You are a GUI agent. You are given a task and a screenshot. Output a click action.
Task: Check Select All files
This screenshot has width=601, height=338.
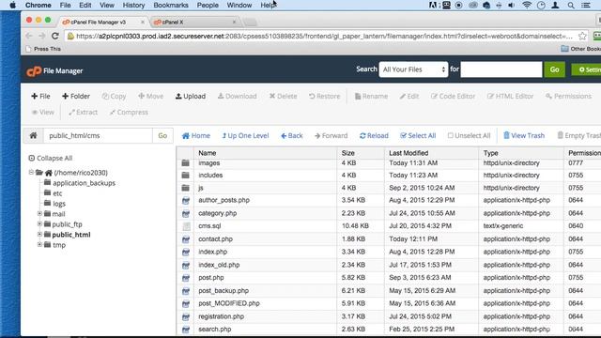point(418,135)
